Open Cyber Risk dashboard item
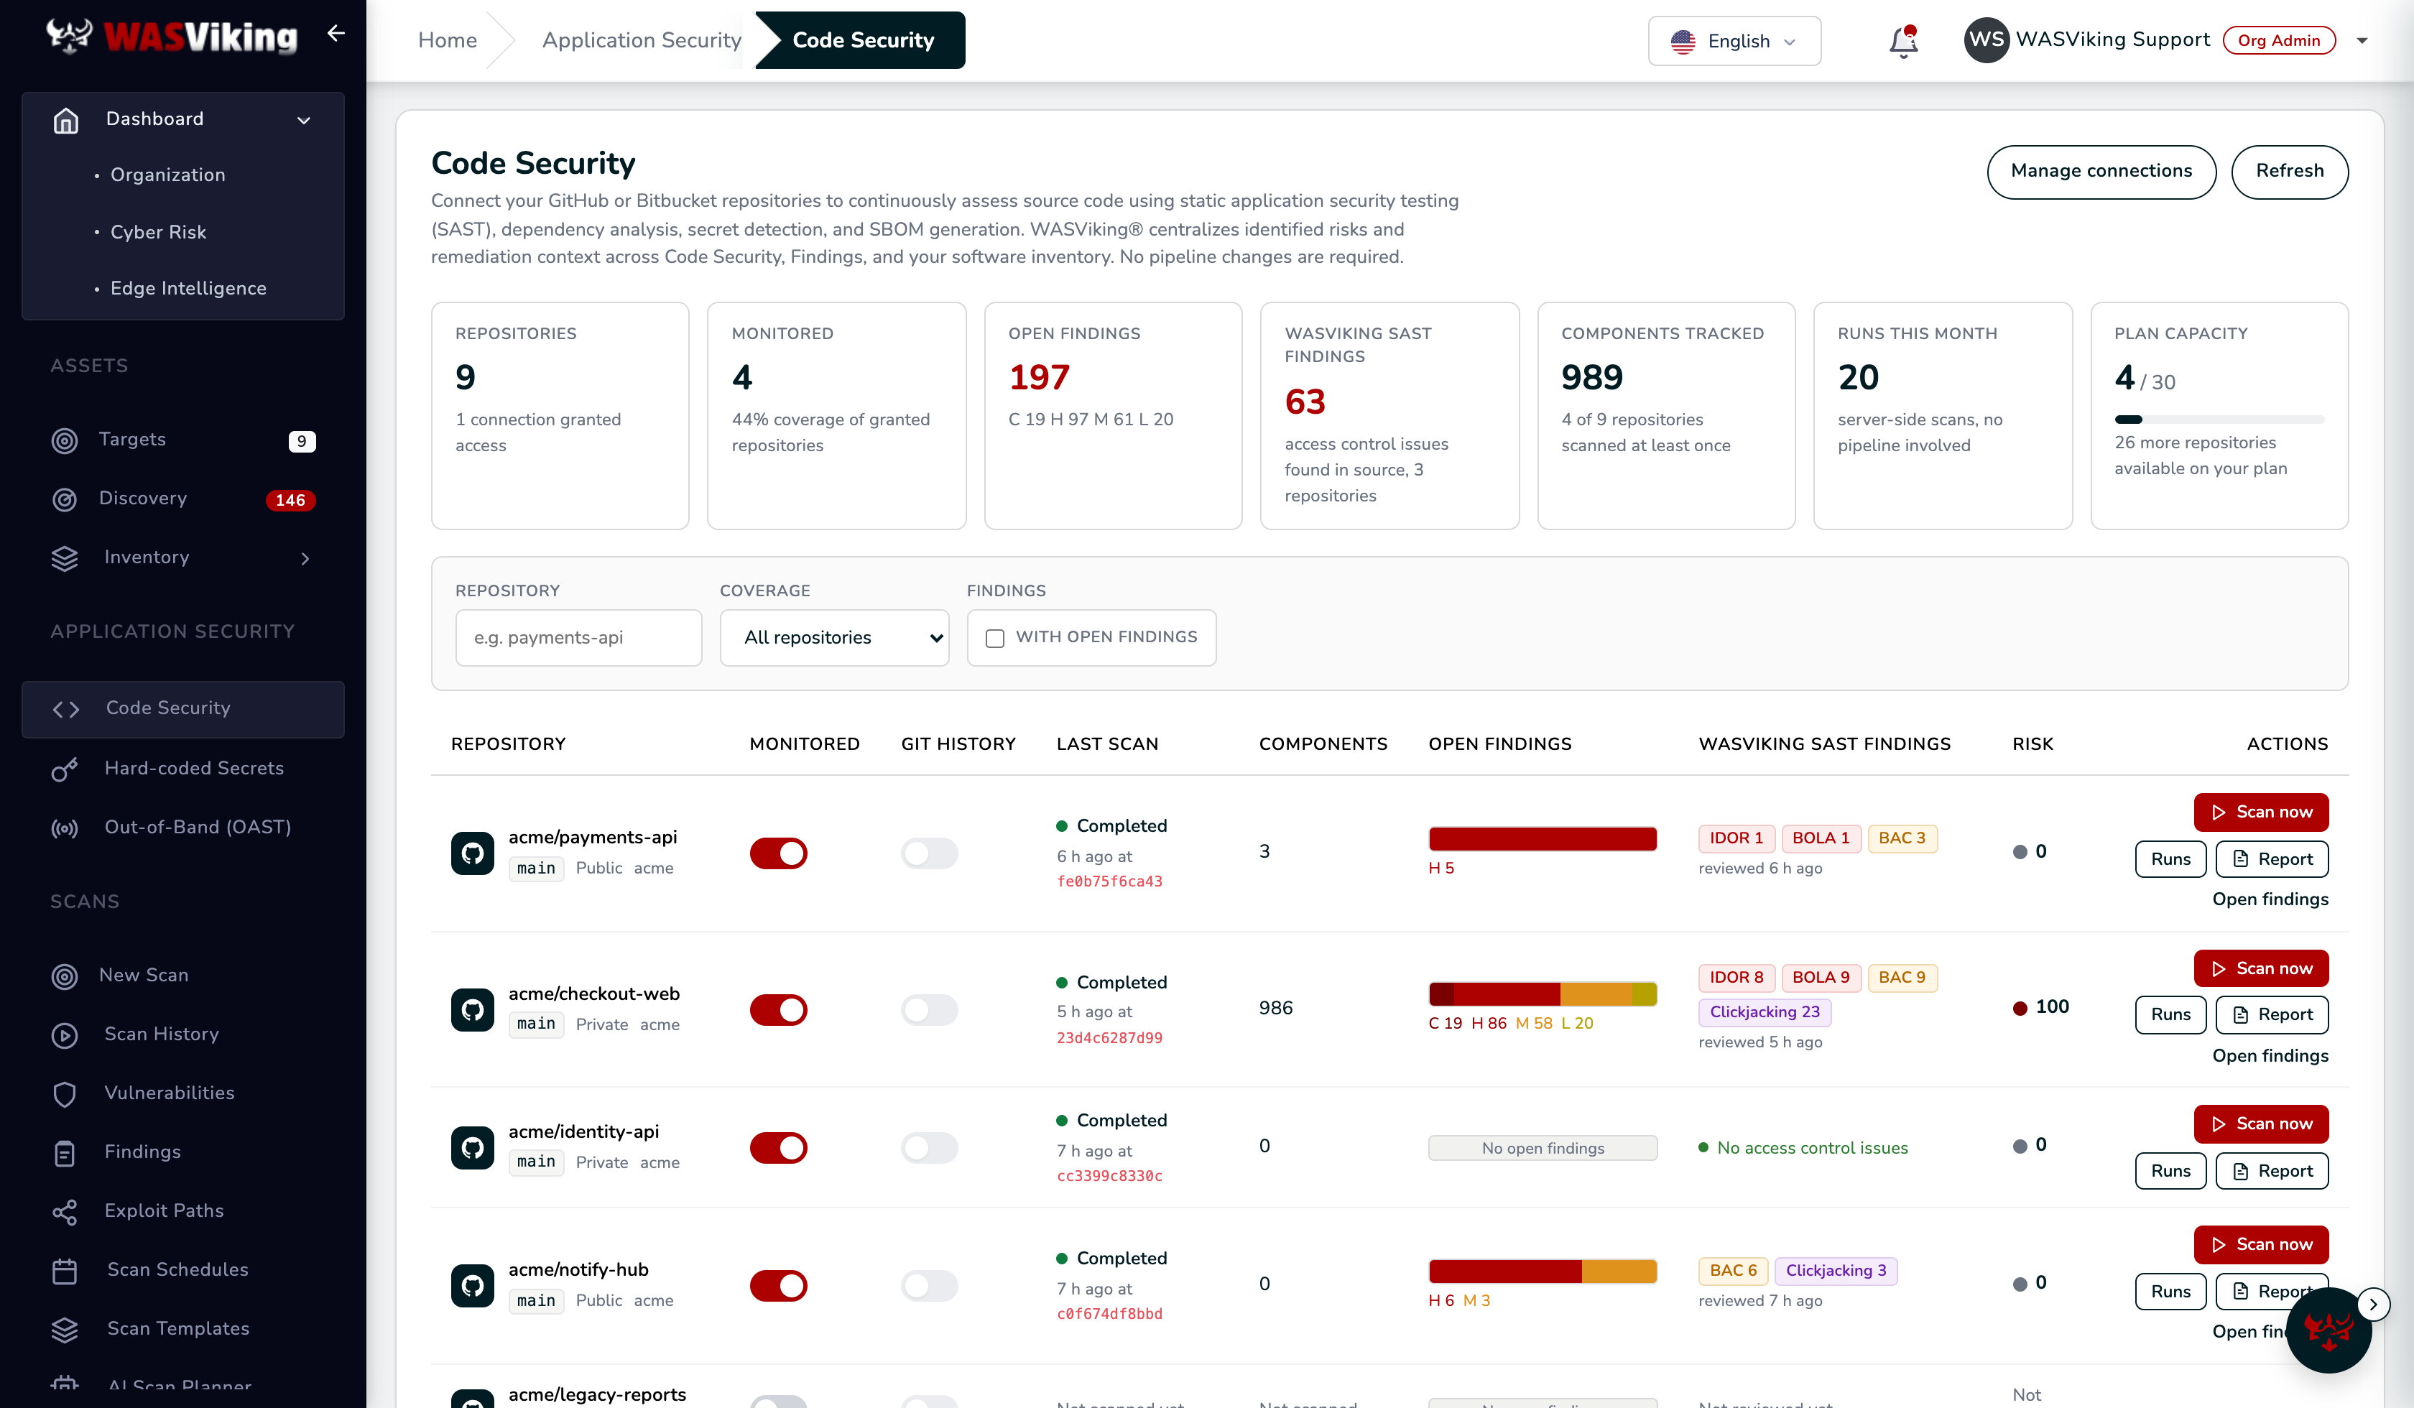This screenshot has width=2414, height=1408. pyautogui.click(x=158, y=232)
